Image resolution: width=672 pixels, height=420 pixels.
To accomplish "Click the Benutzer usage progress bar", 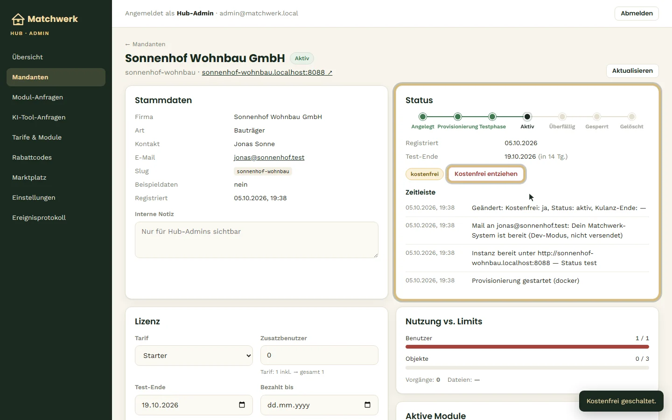I will [x=527, y=347].
